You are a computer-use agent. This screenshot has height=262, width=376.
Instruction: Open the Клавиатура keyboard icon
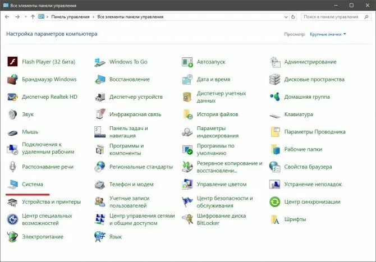(275, 116)
